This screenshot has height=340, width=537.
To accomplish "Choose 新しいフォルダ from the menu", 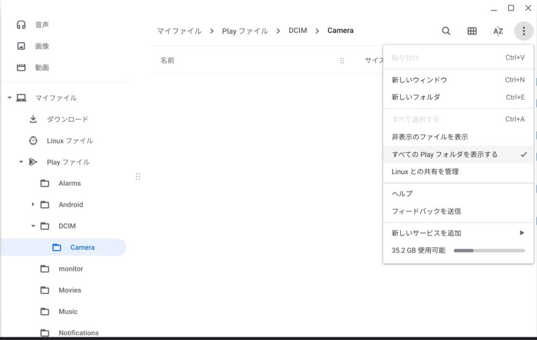I will pos(458,97).
